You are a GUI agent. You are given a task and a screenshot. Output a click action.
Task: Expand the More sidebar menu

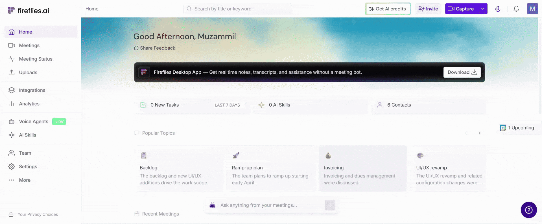coord(25,180)
